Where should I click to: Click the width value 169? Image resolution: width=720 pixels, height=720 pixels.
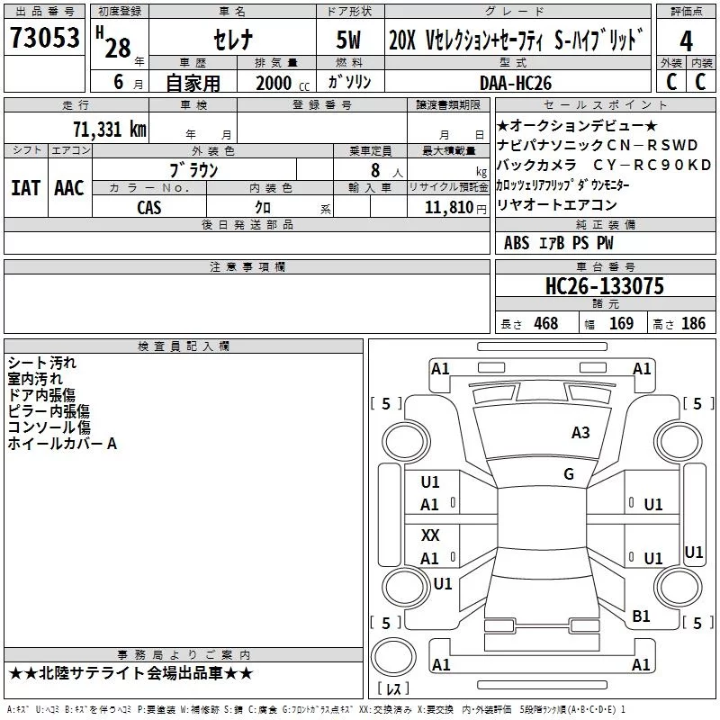point(621,324)
